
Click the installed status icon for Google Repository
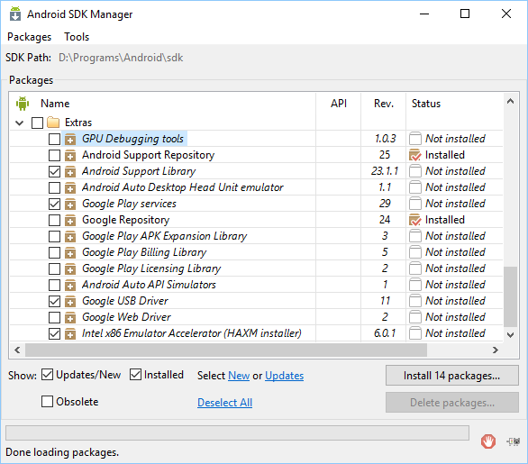[414, 220]
